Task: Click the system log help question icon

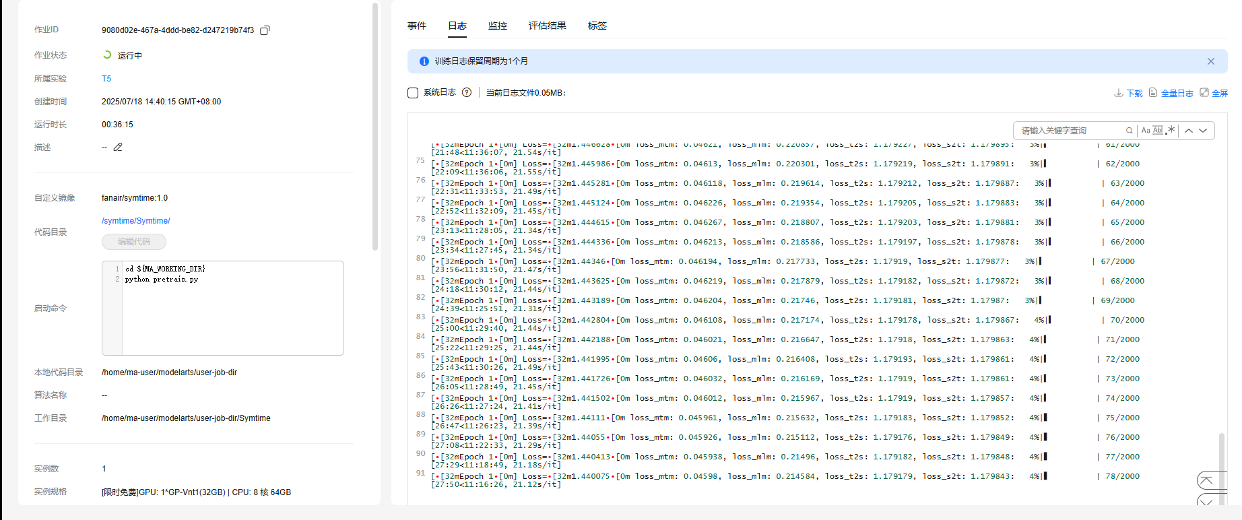Action: (x=467, y=92)
